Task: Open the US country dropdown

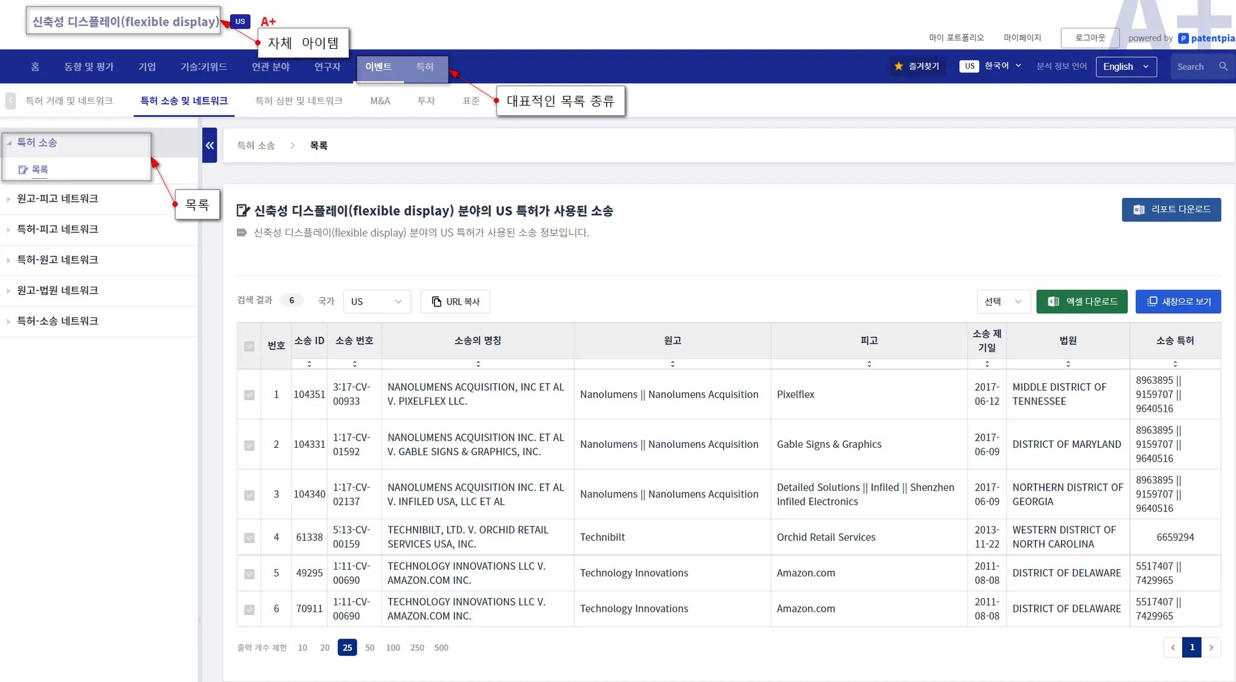Action: tap(377, 302)
